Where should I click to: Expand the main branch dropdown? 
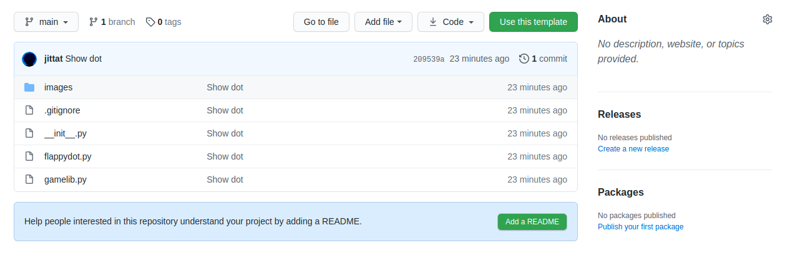(x=46, y=22)
